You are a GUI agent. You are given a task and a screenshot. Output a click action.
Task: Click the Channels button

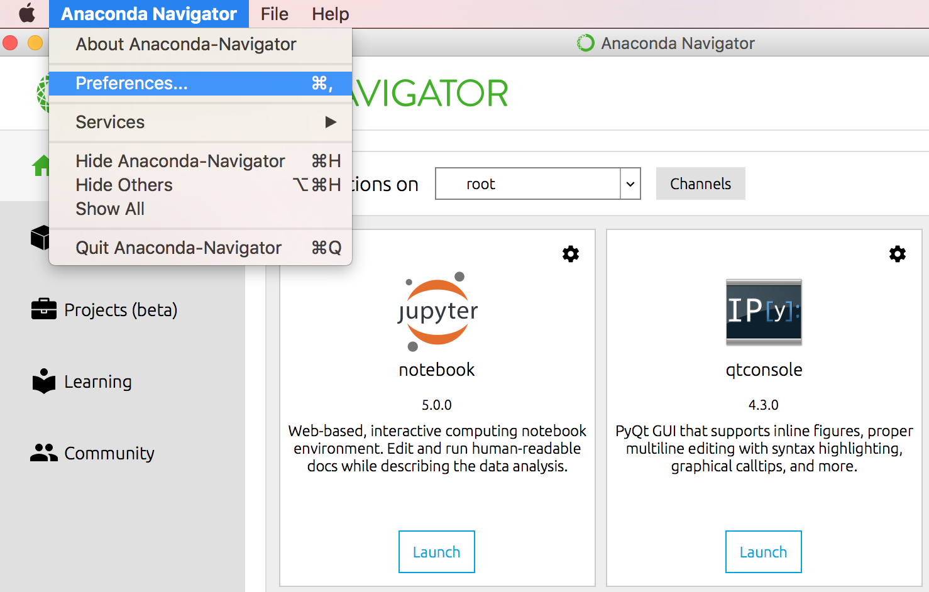[x=700, y=184]
